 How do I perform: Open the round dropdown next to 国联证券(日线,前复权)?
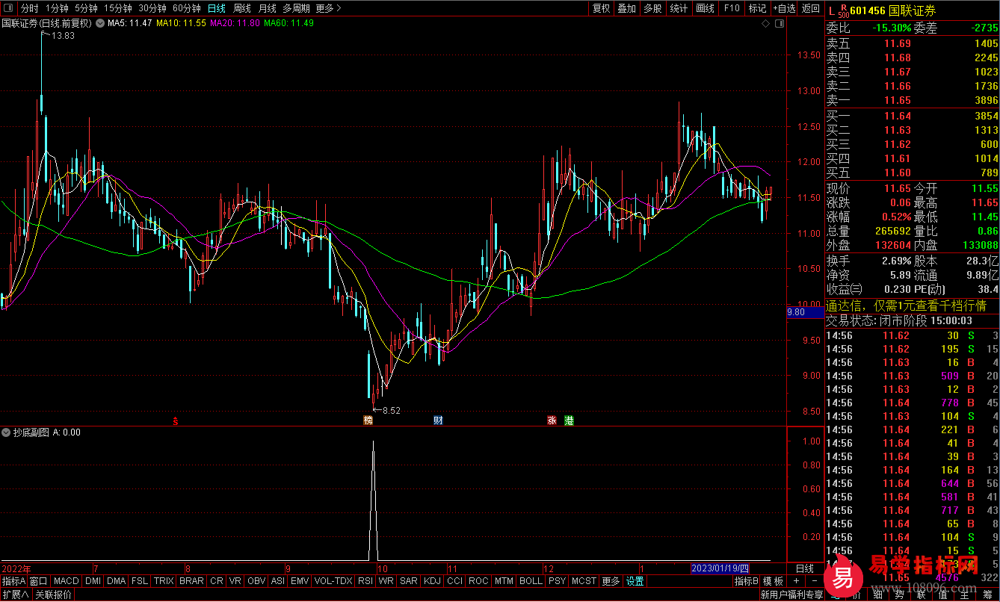point(100,24)
